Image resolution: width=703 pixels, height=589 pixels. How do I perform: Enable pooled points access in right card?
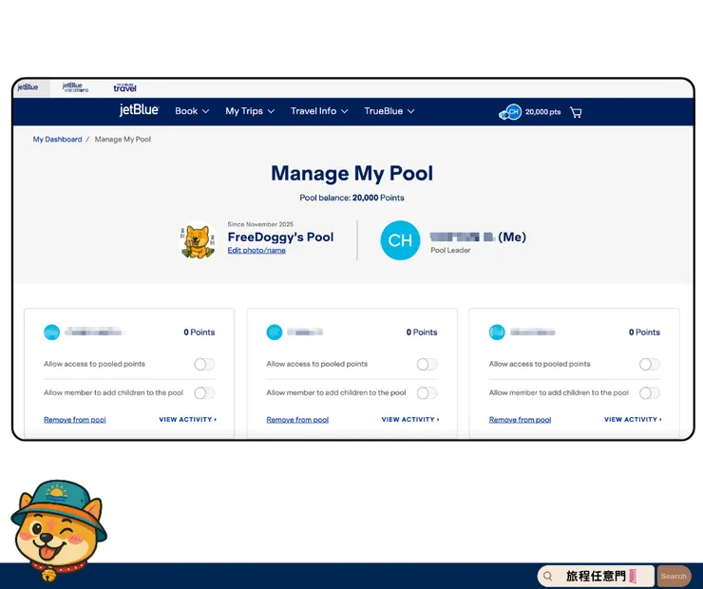(650, 364)
